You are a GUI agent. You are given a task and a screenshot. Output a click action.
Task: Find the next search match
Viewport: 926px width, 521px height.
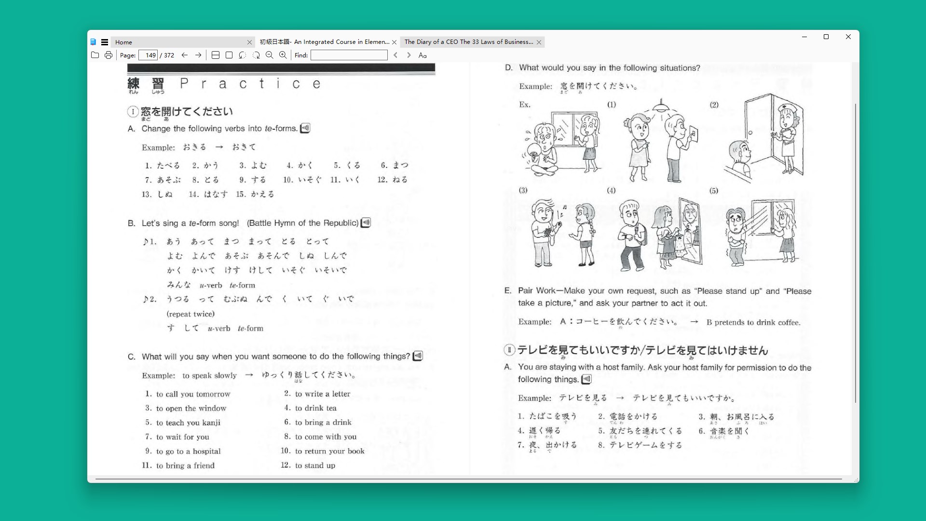(x=409, y=55)
